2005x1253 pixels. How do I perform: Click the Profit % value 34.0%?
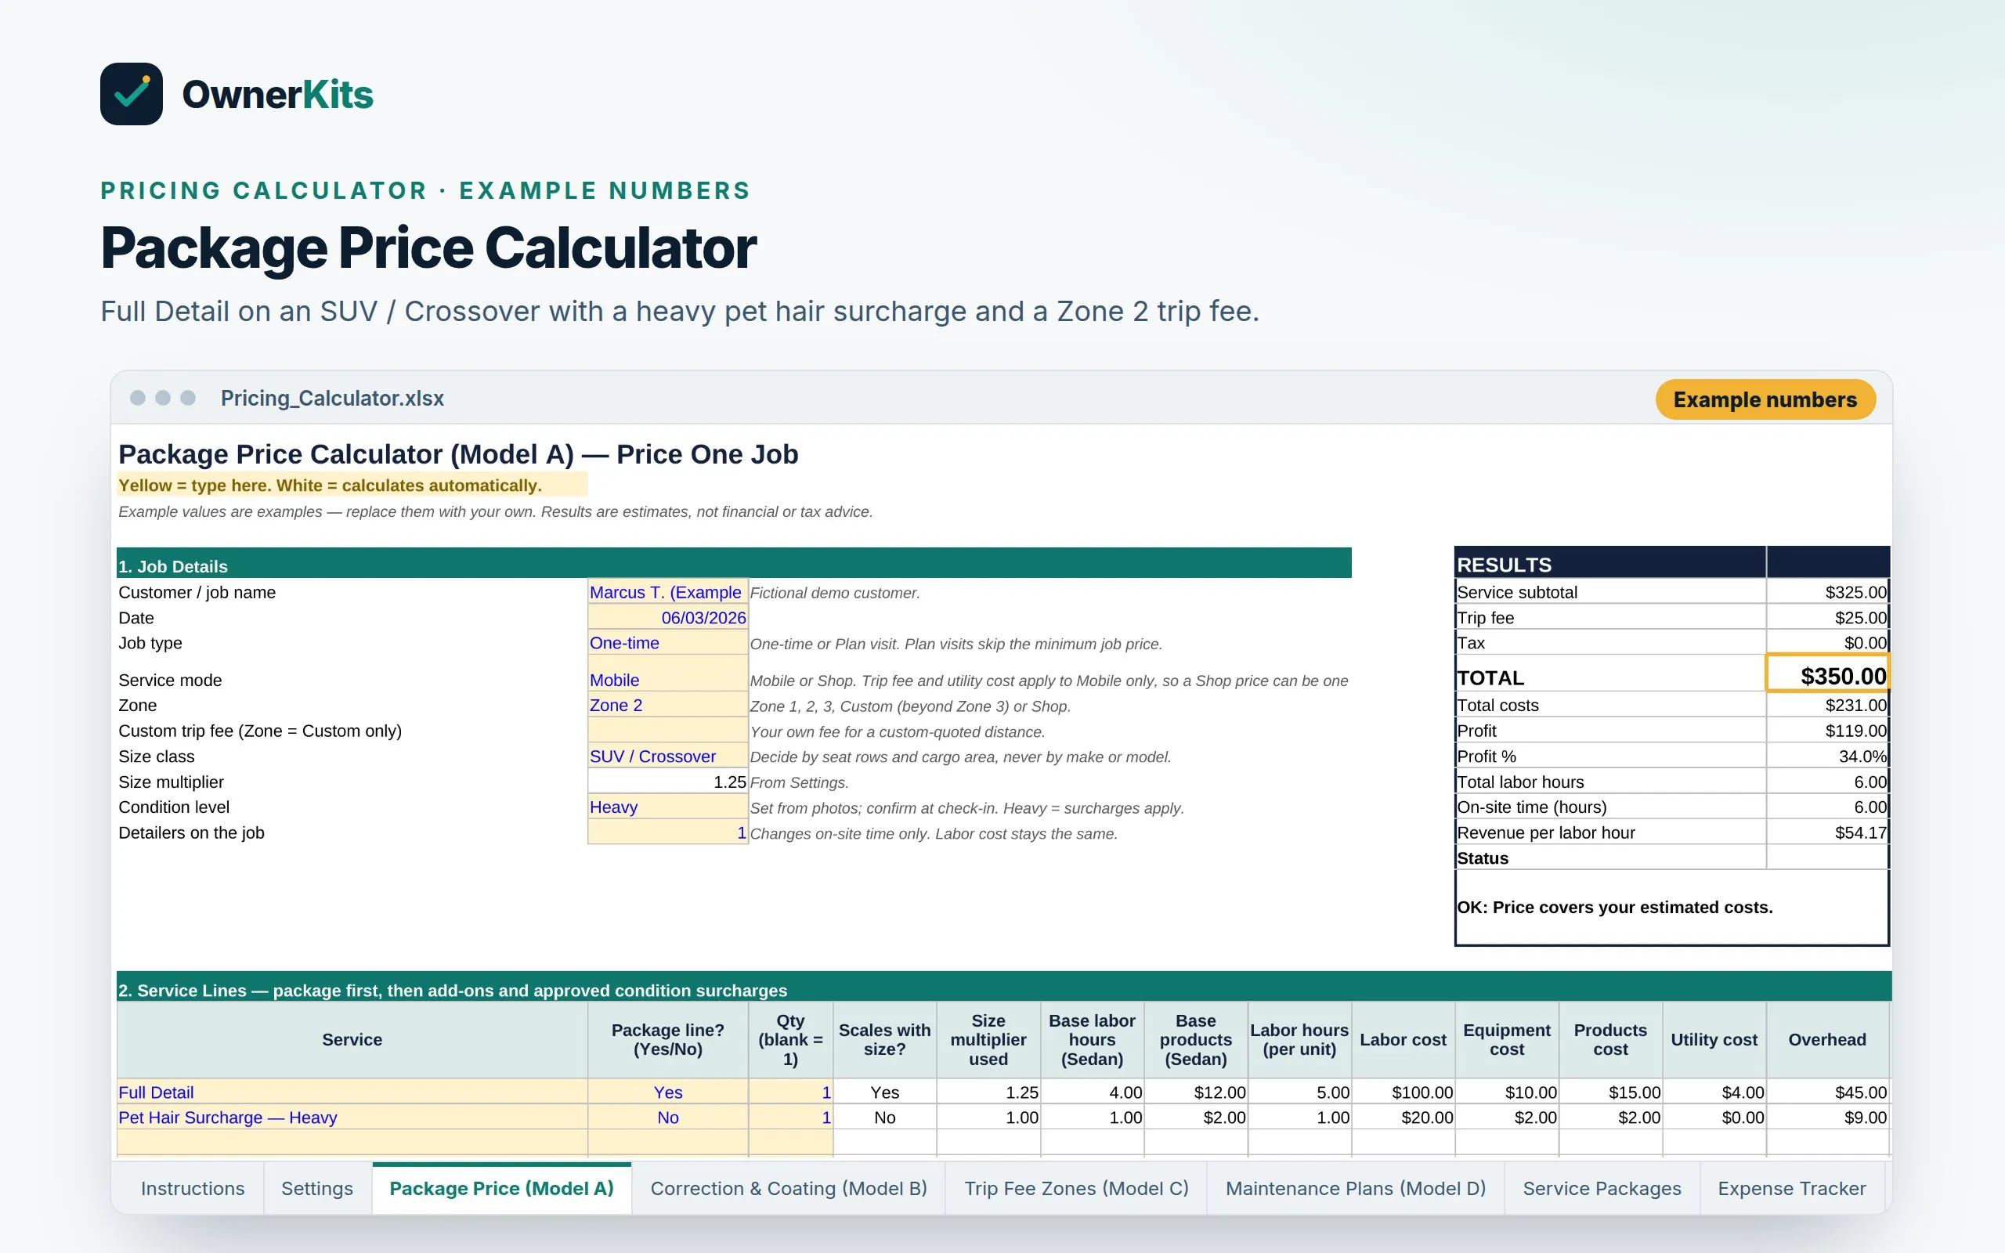click(x=1828, y=756)
